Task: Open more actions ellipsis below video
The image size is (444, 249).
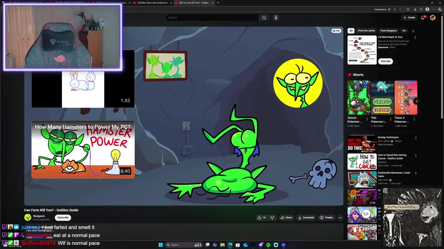Action: pos(340,218)
